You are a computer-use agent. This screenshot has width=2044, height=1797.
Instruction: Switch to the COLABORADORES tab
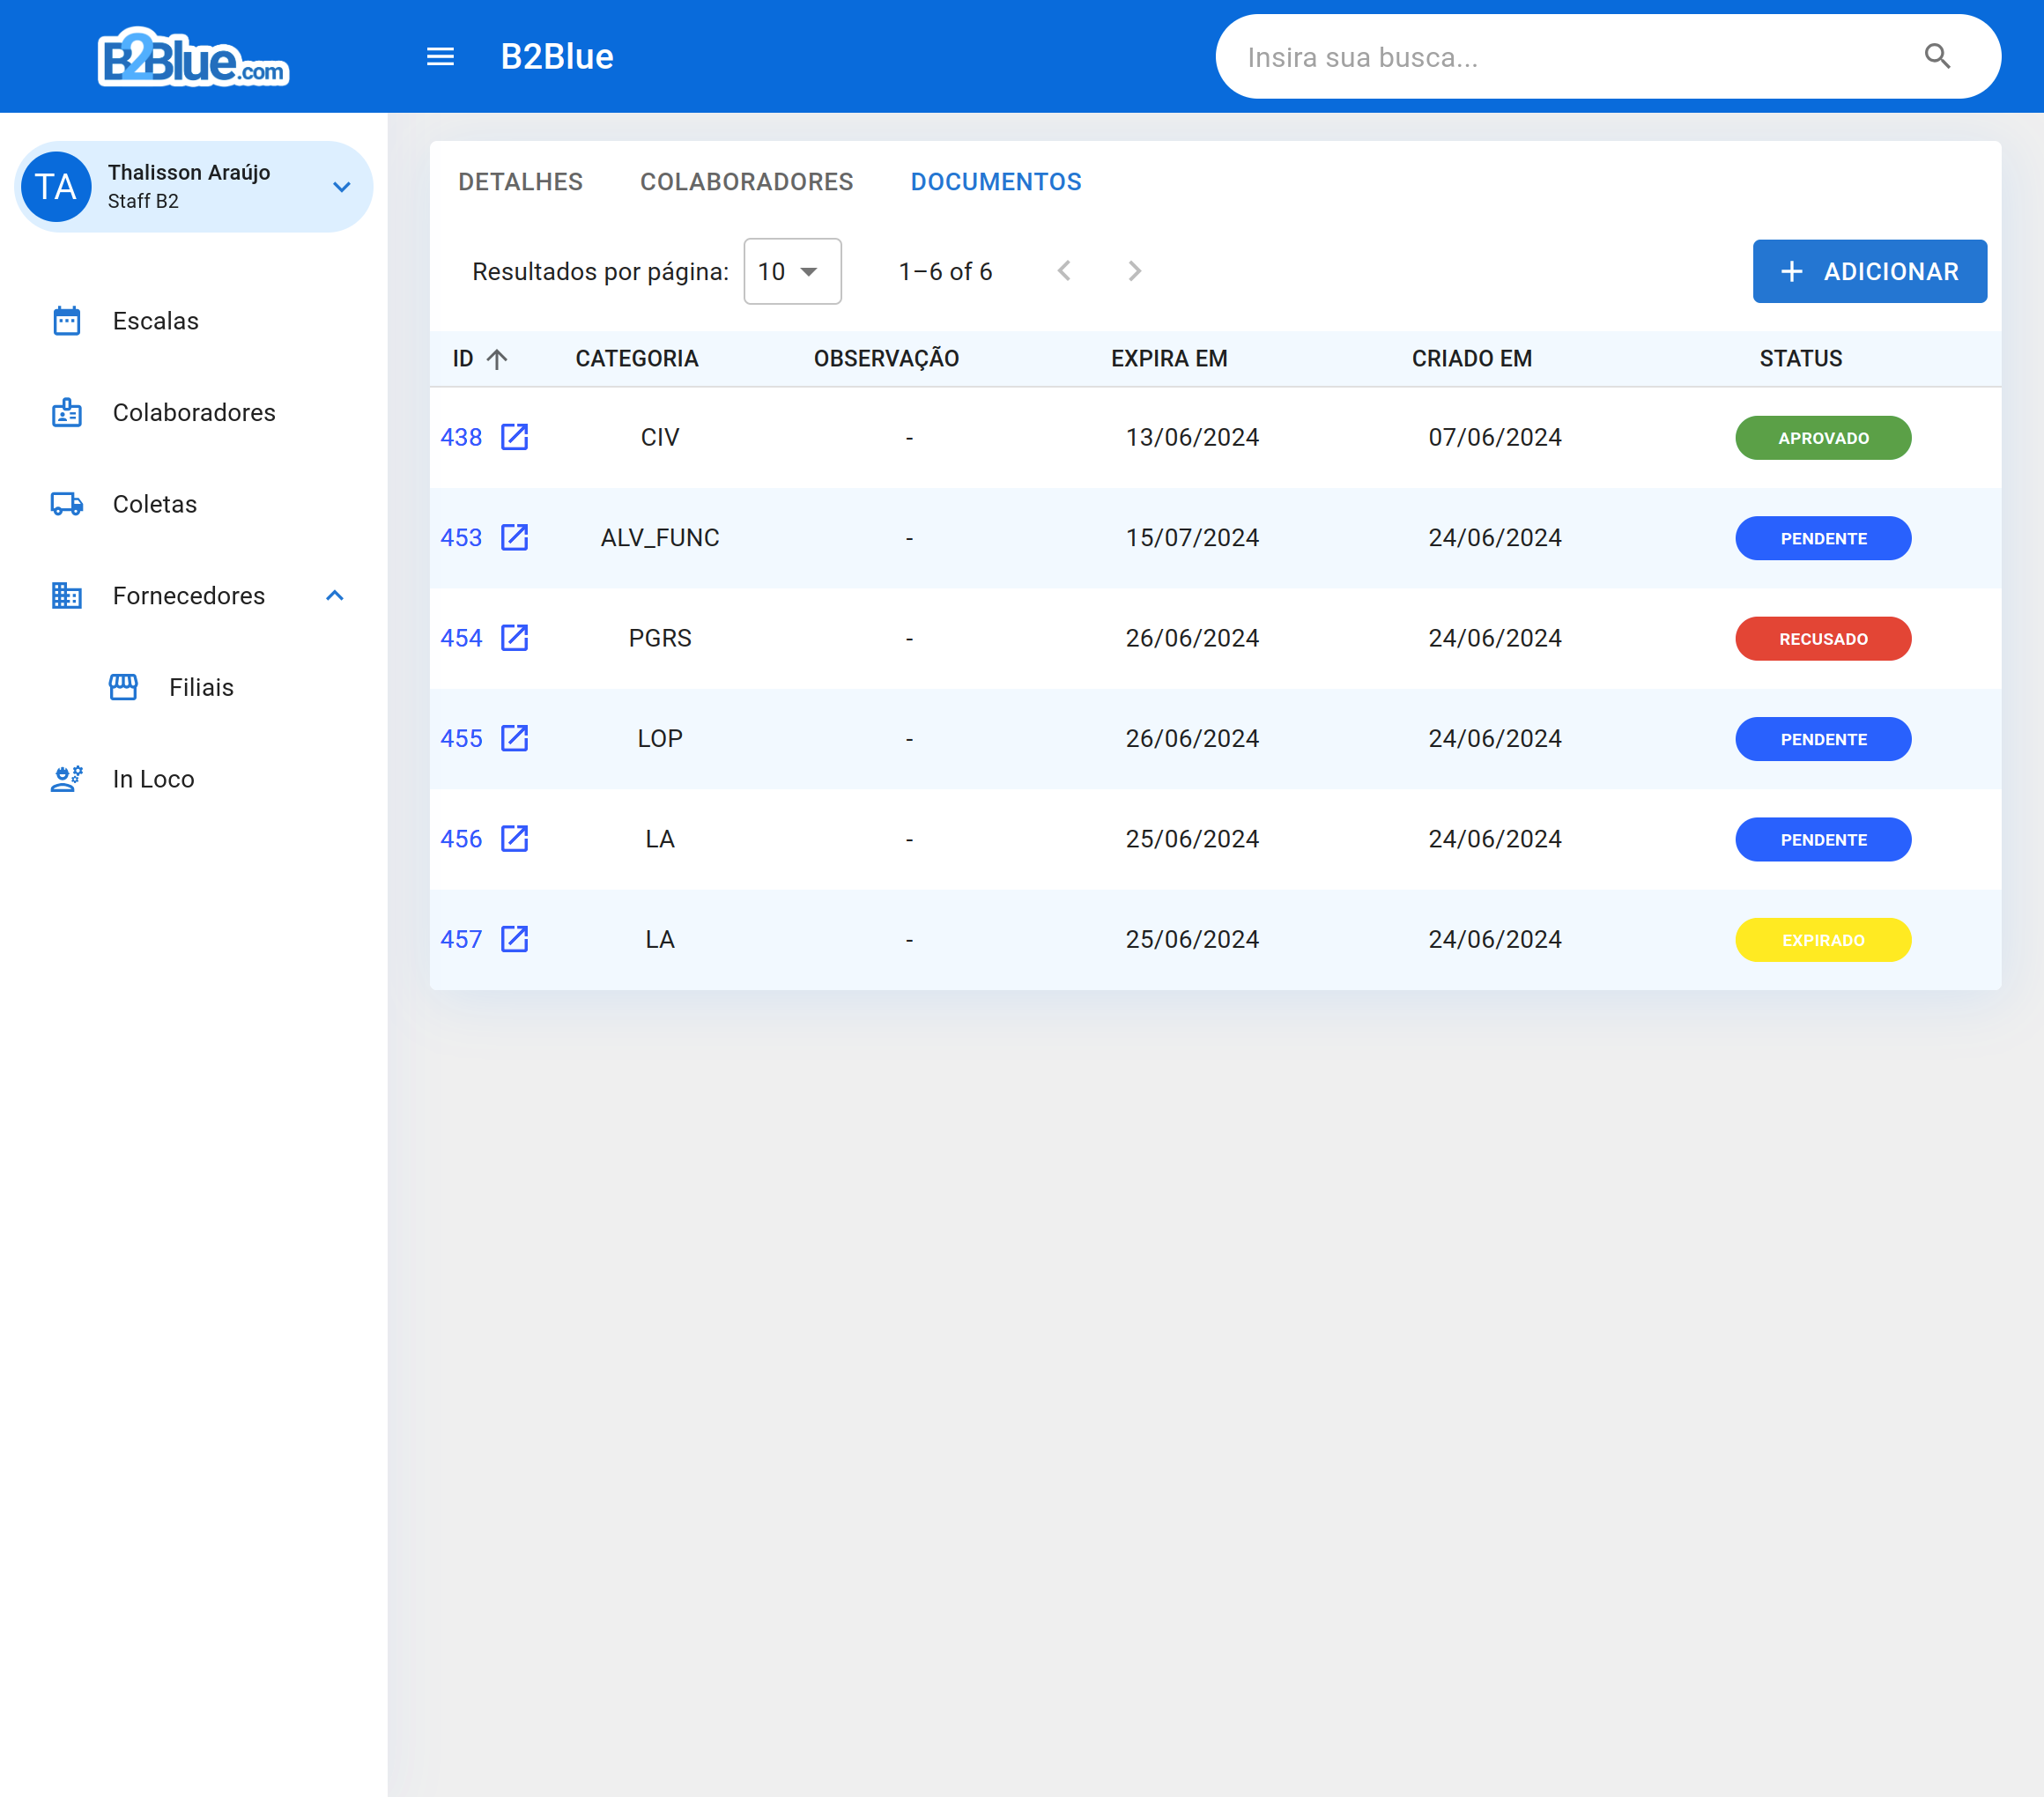tap(746, 182)
